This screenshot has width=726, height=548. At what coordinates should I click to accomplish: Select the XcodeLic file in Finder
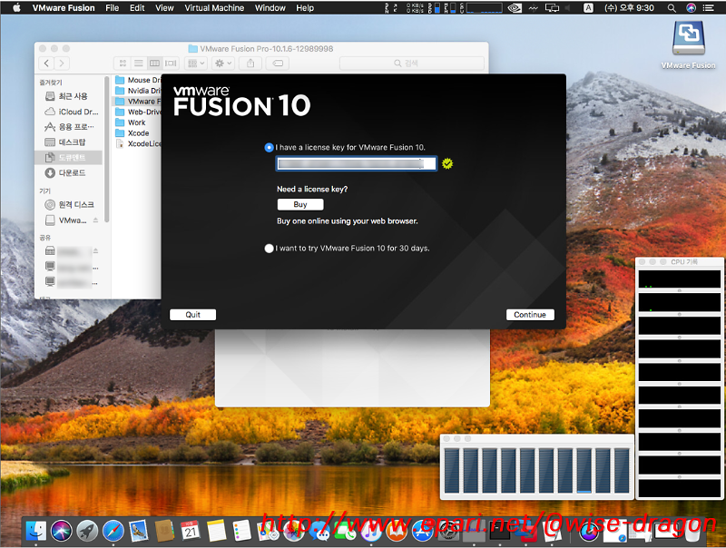click(138, 144)
